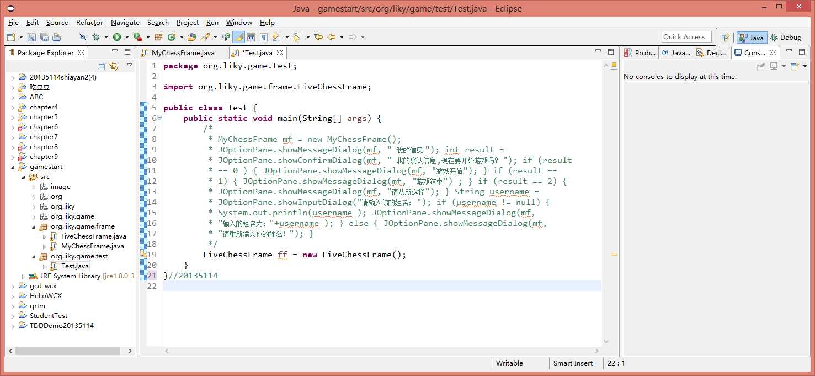Switch to the Debug perspective
The width and height of the screenshot is (815, 376).
pos(786,37)
